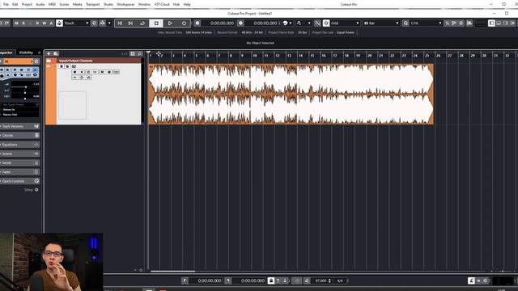Image resolution: width=518 pixels, height=291 pixels.
Task: Open the VST Cloud menu
Action: 162,4
